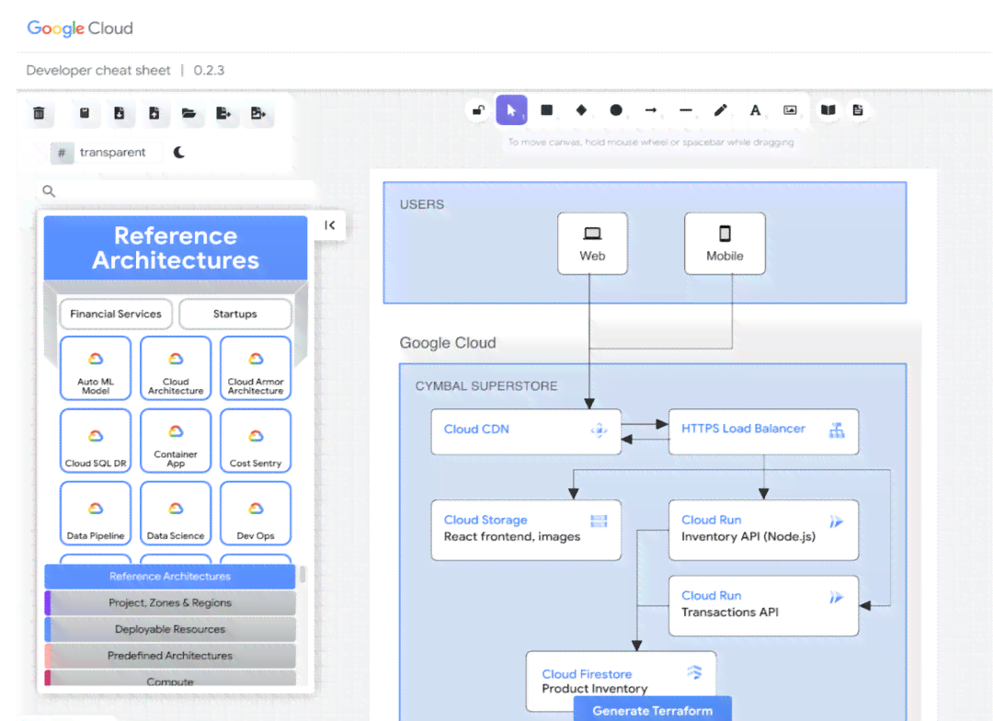Select the HTTPS Load Balancer node

764,431
